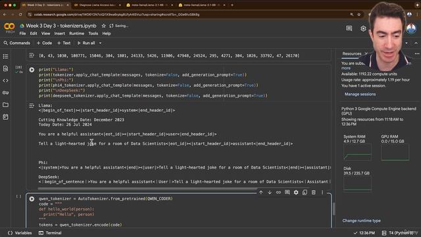Click the 'DeepSeek:' output line
The width and height of the screenshot is (421, 237).
49,177
